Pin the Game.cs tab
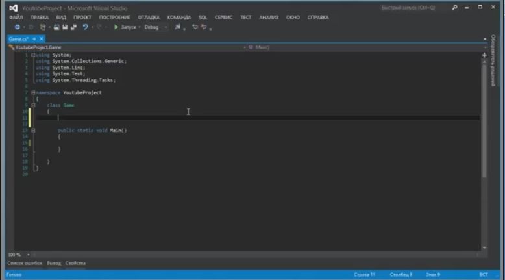The height and width of the screenshot is (280, 505). (x=34, y=39)
